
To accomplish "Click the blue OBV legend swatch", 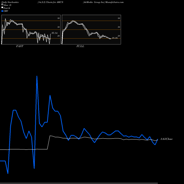I will (x=2, y=11).
